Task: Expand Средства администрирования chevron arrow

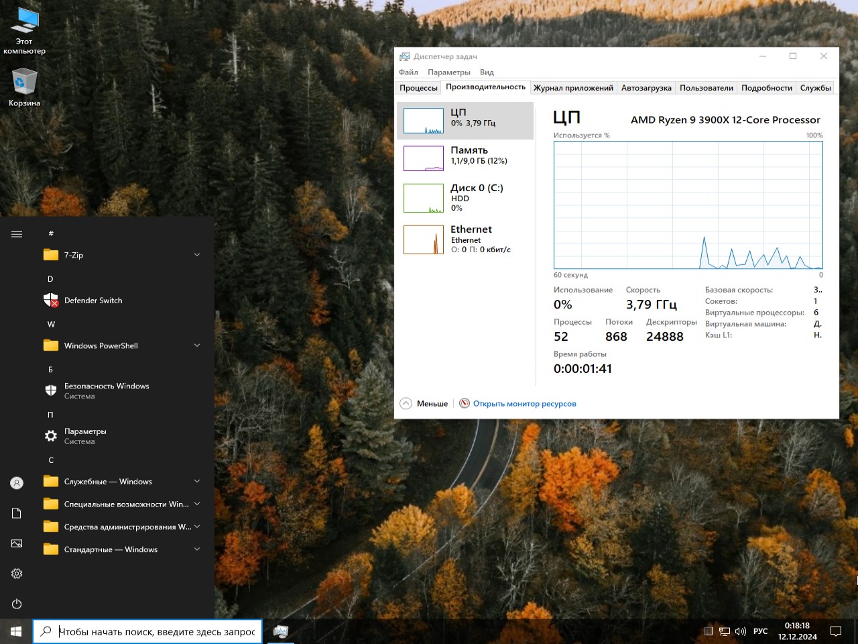Action: 197,527
